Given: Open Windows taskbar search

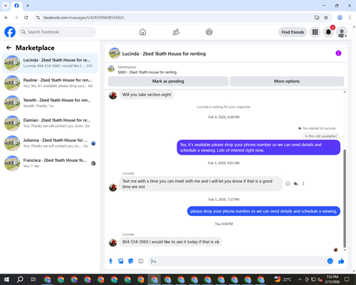Looking at the screenshot, I should pyautogui.click(x=20, y=279).
